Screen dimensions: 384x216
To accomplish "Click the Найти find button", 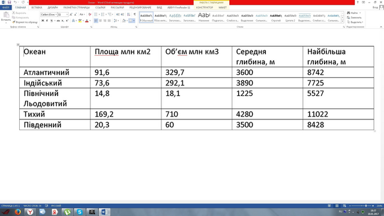I will pyautogui.click(x=354, y=13).
